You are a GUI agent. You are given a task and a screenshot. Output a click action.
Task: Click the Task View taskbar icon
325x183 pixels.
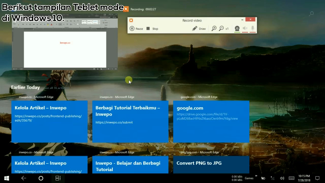pyautogui.click(x=58, y=178)
